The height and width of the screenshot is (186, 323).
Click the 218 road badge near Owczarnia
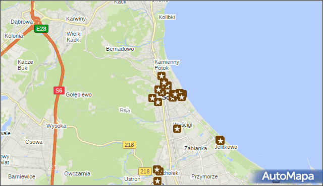129,145
